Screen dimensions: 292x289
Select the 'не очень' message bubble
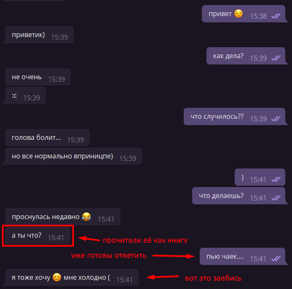tap(38, 77)
